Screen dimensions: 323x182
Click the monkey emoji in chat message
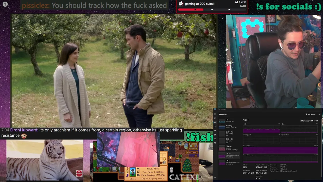pos(24,135)
